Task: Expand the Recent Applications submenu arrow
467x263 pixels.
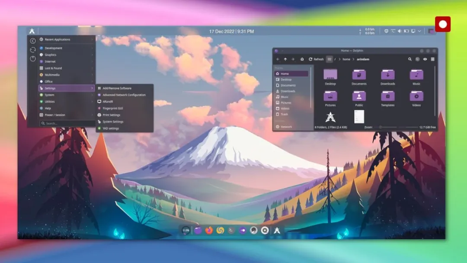Action: (92, 39)
